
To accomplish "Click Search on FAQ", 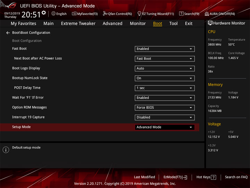I will tap(236, 177).
